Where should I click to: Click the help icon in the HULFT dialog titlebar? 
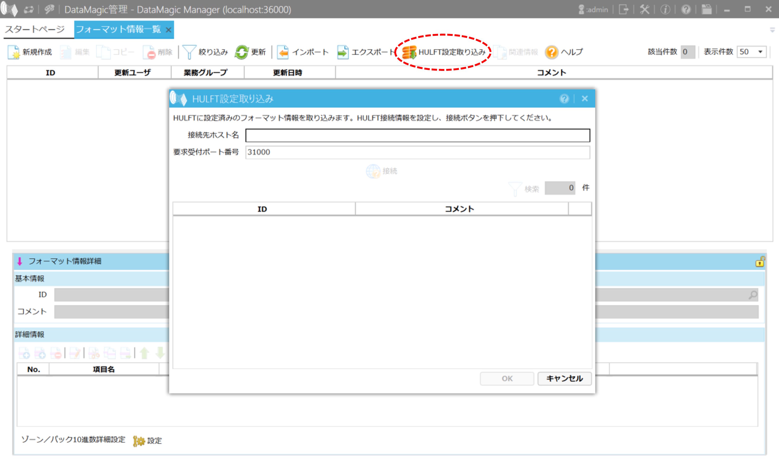(x=565, y=99)
